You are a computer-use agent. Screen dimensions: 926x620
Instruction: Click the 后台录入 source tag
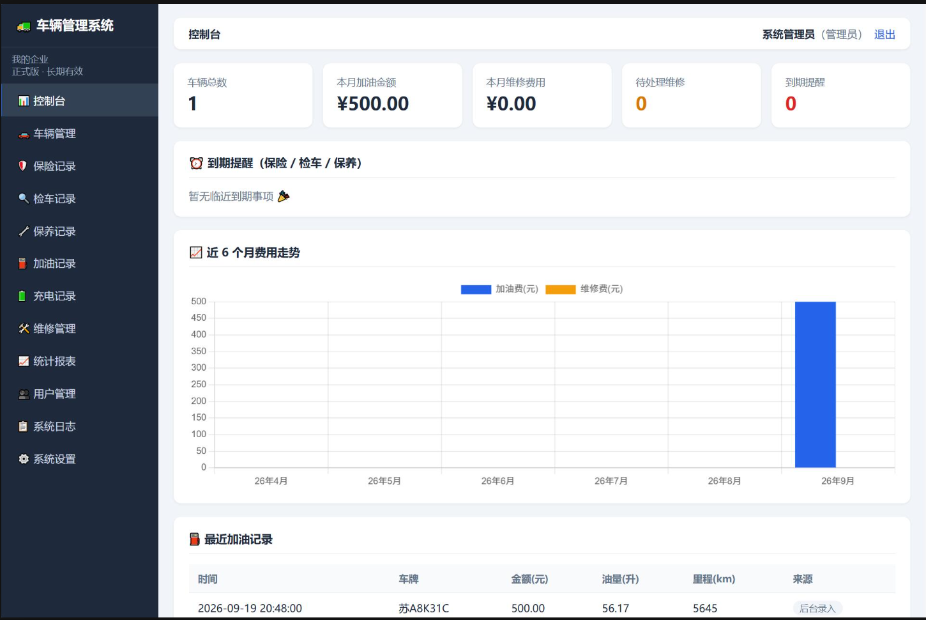pyautogui.click(x=817, y=608)
